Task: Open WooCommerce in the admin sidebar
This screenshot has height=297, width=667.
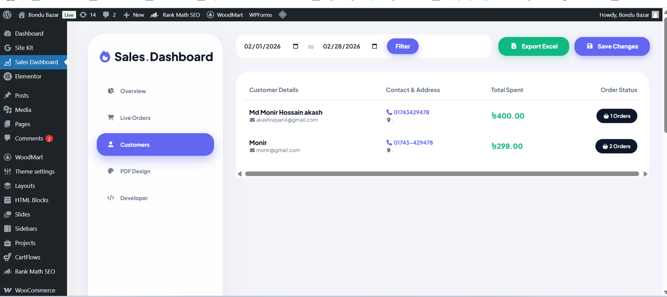Action: point(35,290)
